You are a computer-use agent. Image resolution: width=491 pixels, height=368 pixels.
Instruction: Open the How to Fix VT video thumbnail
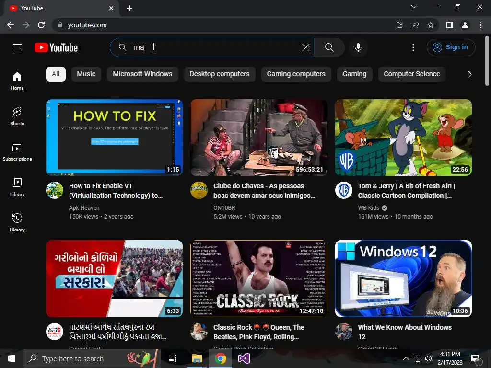coord(114,138)
